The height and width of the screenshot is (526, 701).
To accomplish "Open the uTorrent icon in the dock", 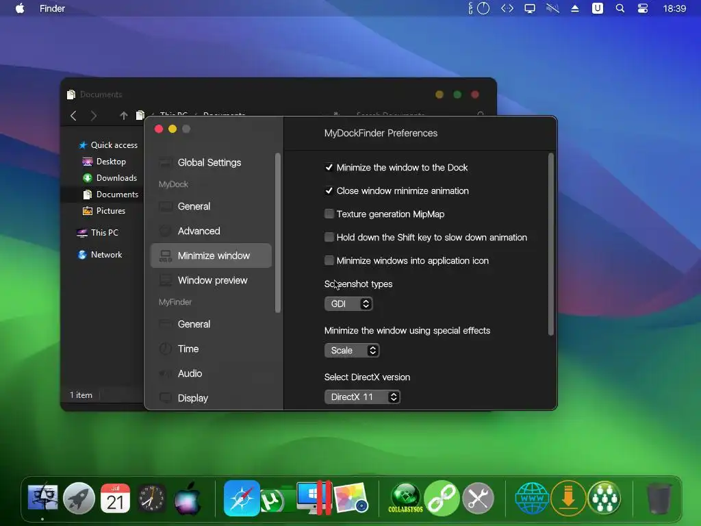I will point(274,499).
